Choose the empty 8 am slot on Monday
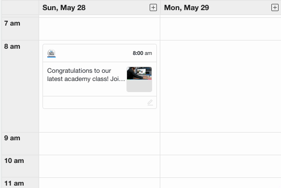The height and width of the screenshot is (188, 281). click(x=221, y=86)
